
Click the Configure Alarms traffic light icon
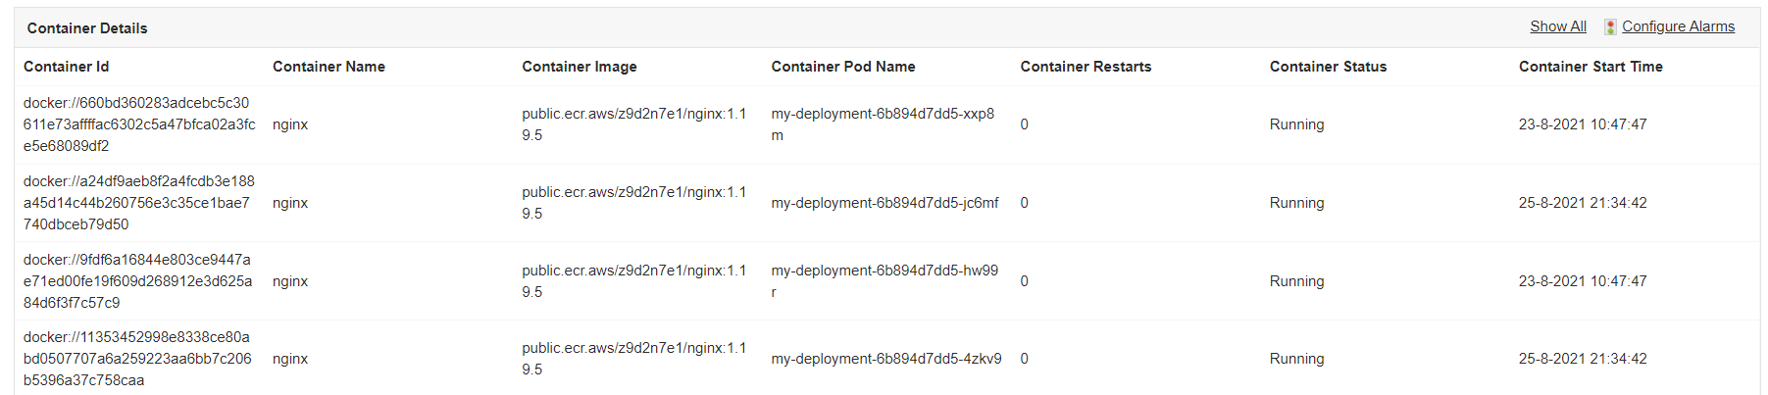(1610, 27)
